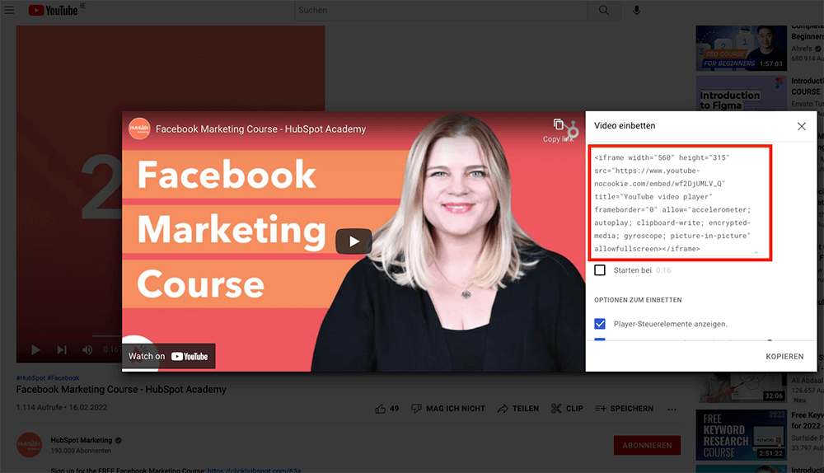The width and height of the screenshot is (824, 473).
Task: Open 32:06 duration suggested video thumbnail
Action: coord(741,387)
